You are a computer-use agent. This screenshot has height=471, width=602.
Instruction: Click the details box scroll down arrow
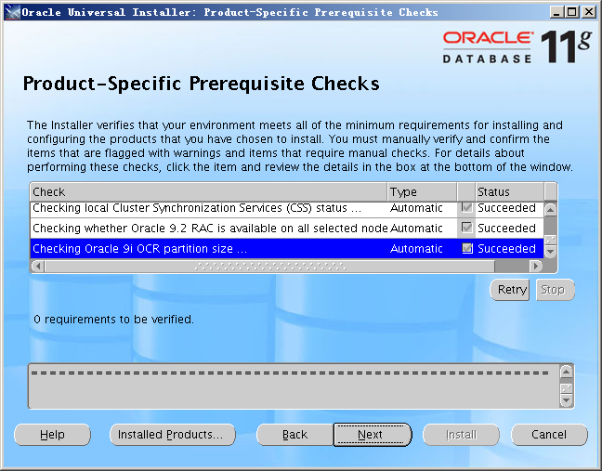point(566,400)
